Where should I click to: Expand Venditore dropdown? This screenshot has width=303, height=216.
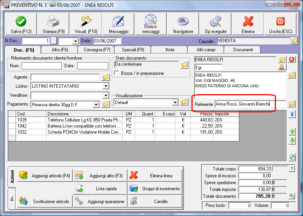pyautogui.click(x=106, y=95)
